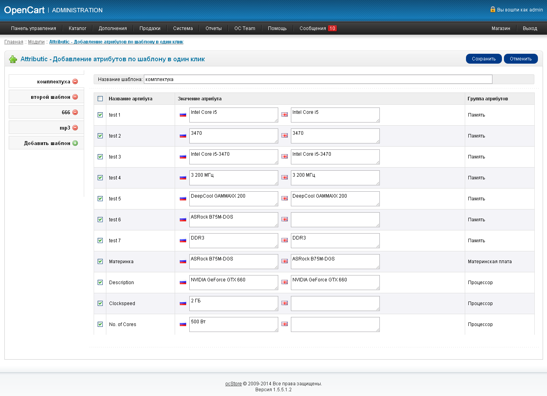Remove the второй шаблон template with minus icon
547x396 pixels.
[x=75, y=97]
